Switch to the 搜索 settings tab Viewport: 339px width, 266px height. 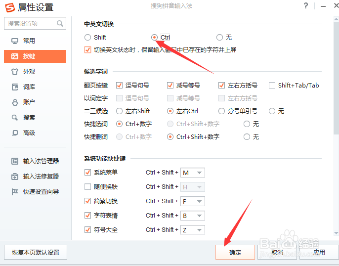click(x=29, y=118)
